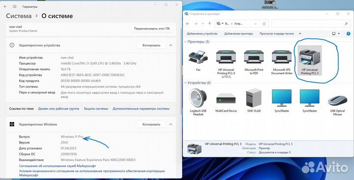Click the Devices and Printers title bar icon
Viewport: 354px width, 180px height.
186,14
